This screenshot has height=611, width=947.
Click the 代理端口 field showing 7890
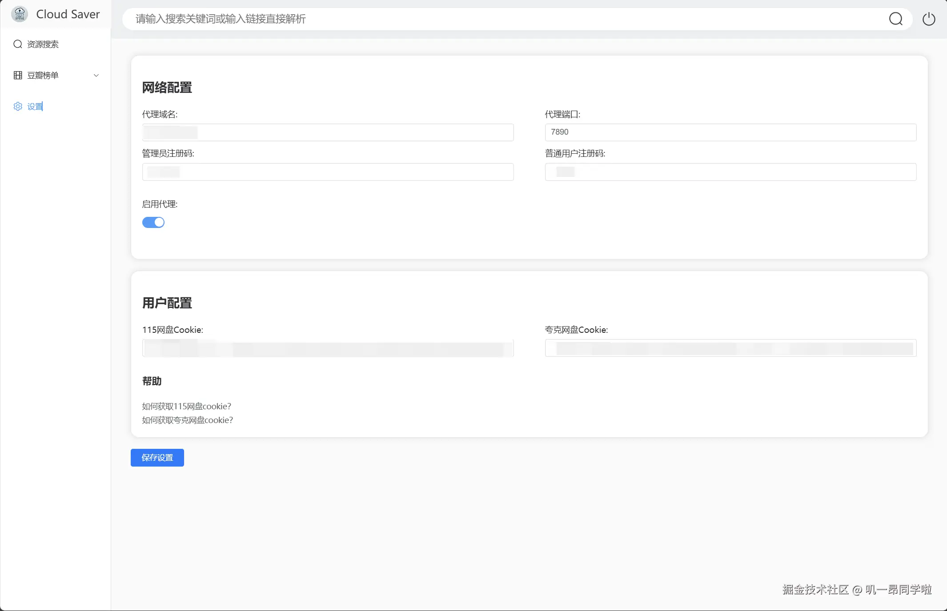(x=730, y=132)
